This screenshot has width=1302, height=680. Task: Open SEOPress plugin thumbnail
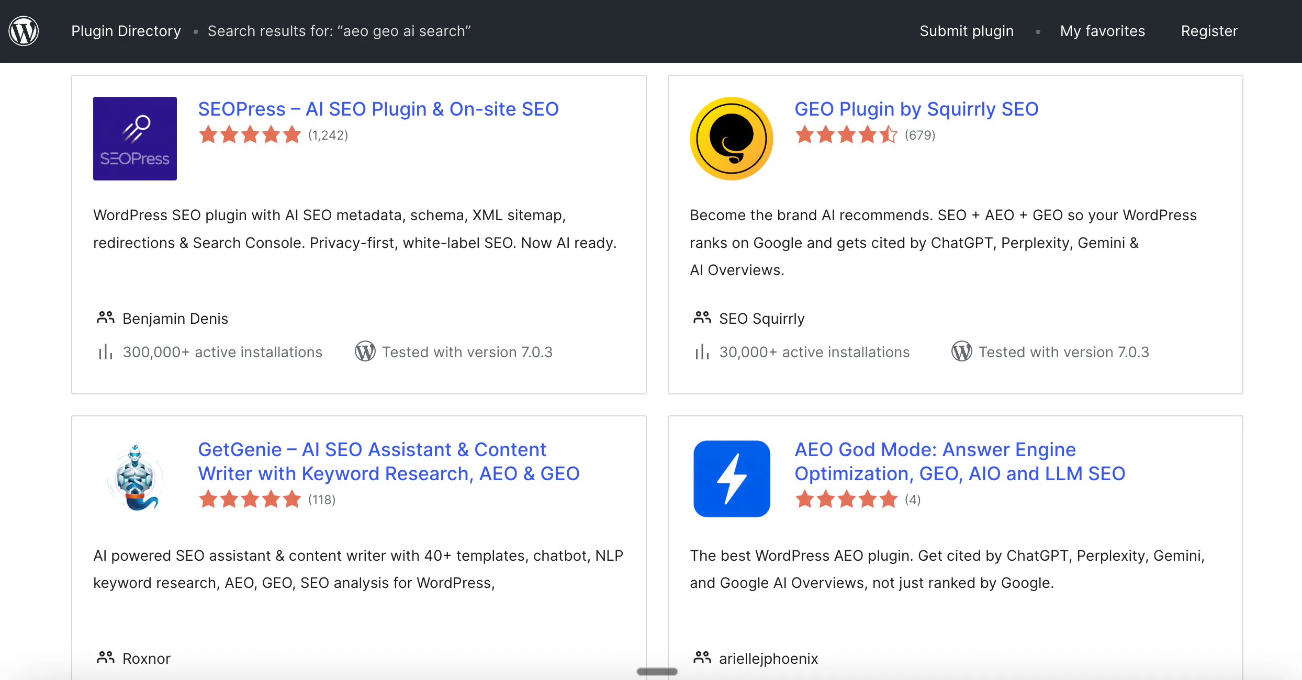[x=135, y=139]
